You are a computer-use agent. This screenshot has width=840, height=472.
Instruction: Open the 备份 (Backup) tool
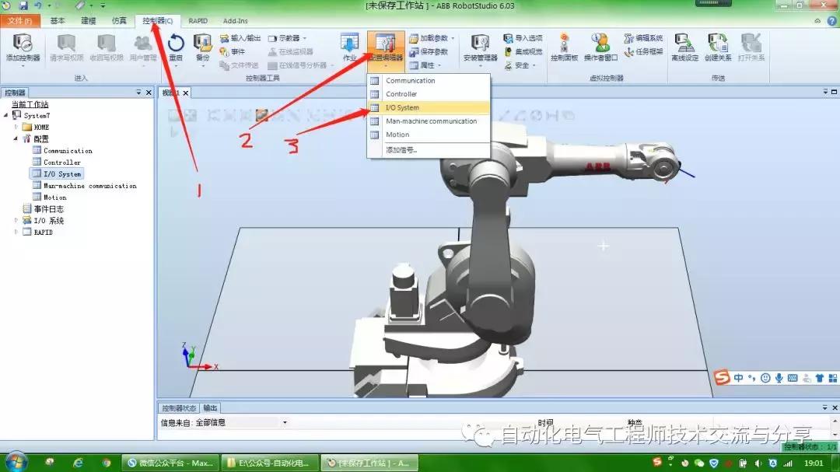(202, 47)
